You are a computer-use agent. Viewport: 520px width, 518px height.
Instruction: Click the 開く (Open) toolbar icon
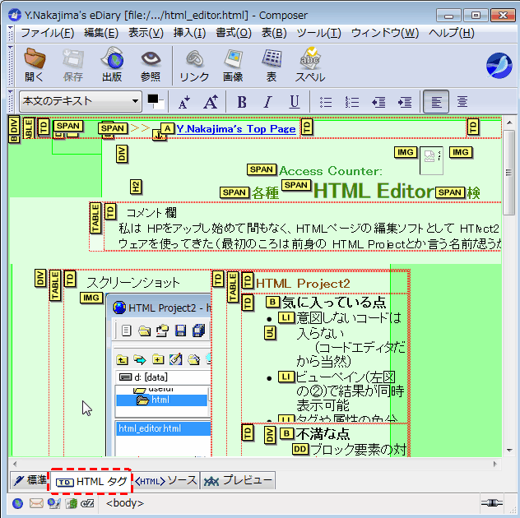click(35, 64)
